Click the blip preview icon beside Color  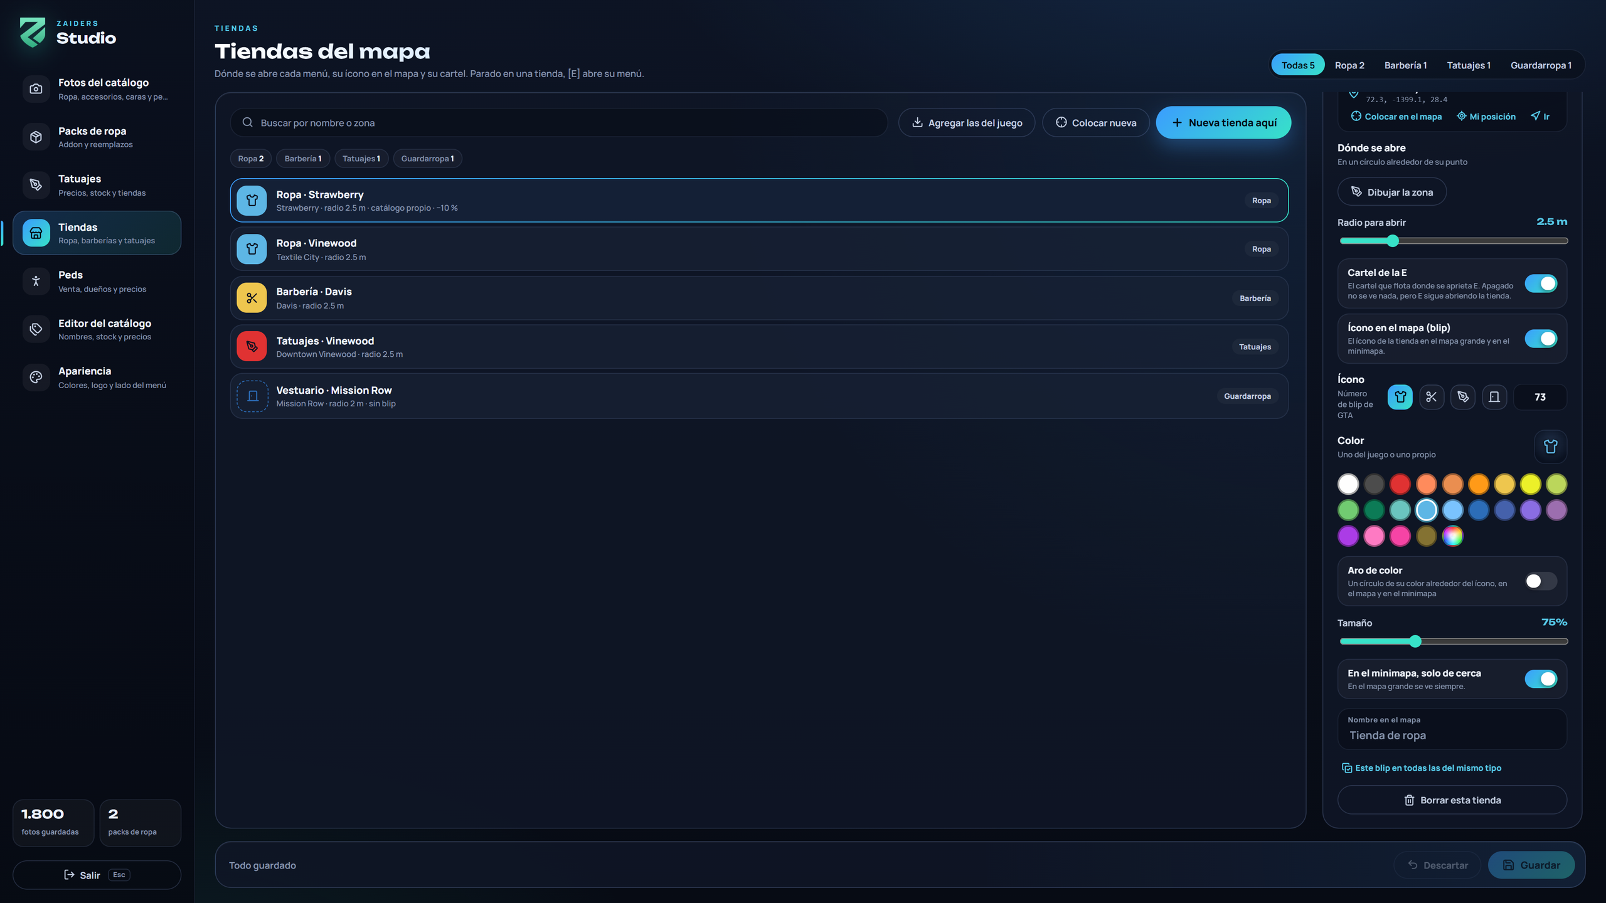point(1551,446)
